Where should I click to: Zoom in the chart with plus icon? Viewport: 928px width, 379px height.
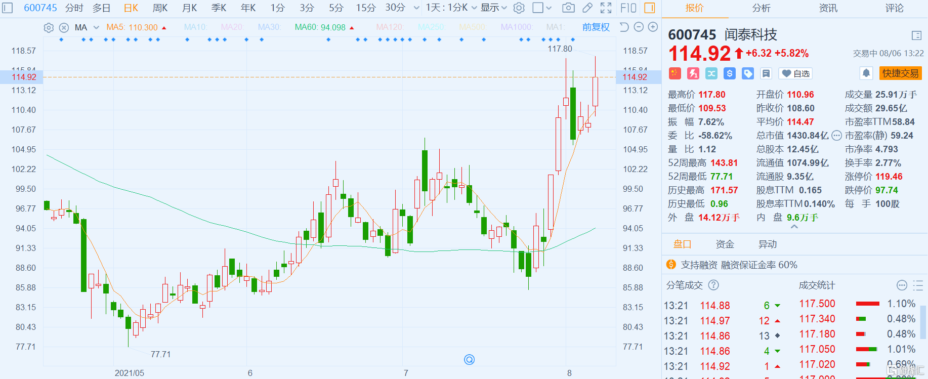click(653, 27)
